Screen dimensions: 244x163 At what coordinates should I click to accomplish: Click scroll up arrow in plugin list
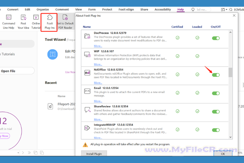coord(230,32)
